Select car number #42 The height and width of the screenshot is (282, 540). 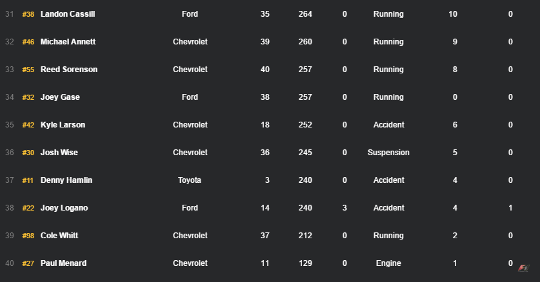[x=28, y=125]
